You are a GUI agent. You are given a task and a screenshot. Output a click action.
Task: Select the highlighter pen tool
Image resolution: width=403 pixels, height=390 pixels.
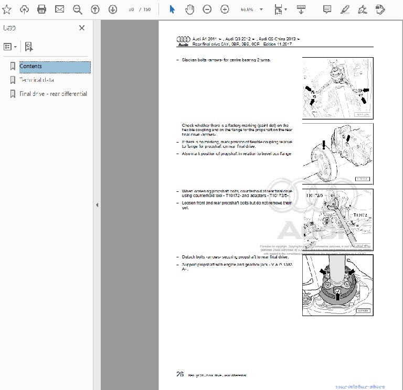tap(344, 9)
